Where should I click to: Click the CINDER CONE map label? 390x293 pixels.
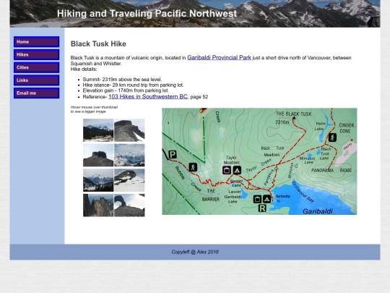coord(346,128)
